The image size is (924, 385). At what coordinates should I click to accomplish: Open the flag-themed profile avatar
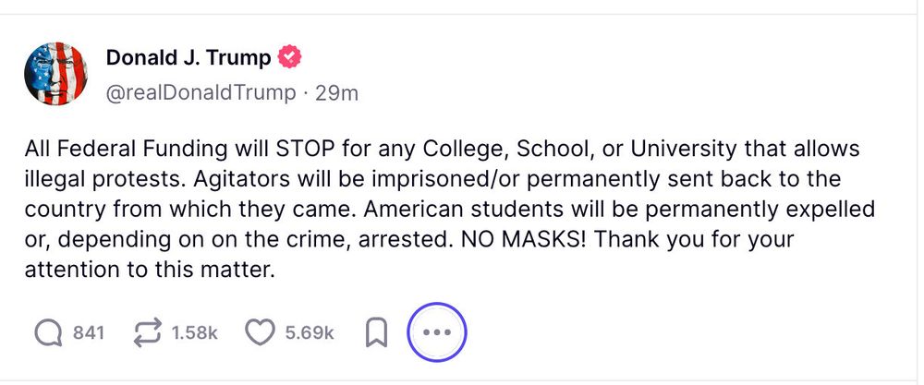[x=57, y=74]
